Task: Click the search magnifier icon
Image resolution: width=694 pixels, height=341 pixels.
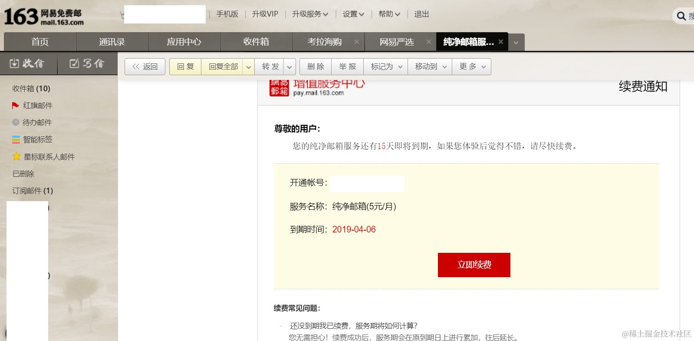Action: (681, 16)
